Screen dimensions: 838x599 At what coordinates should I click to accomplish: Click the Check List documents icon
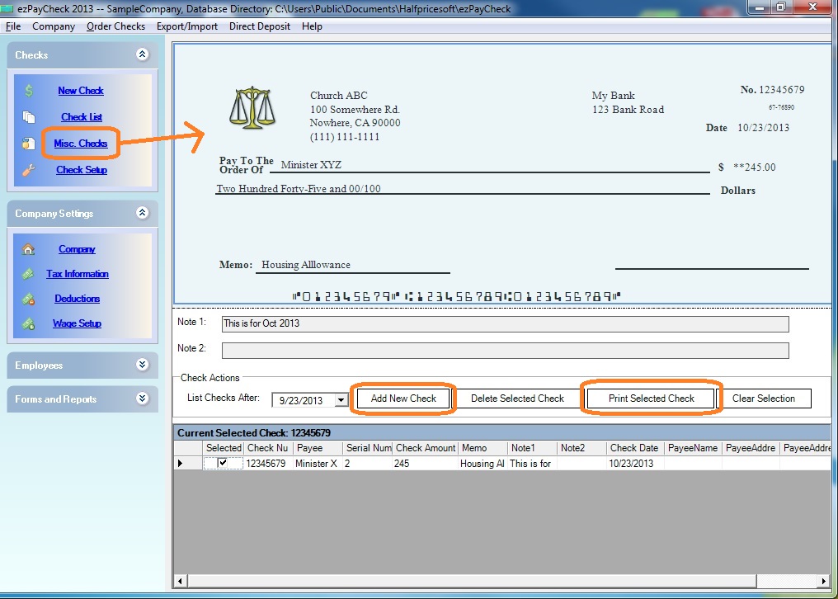tap(29, 117)
